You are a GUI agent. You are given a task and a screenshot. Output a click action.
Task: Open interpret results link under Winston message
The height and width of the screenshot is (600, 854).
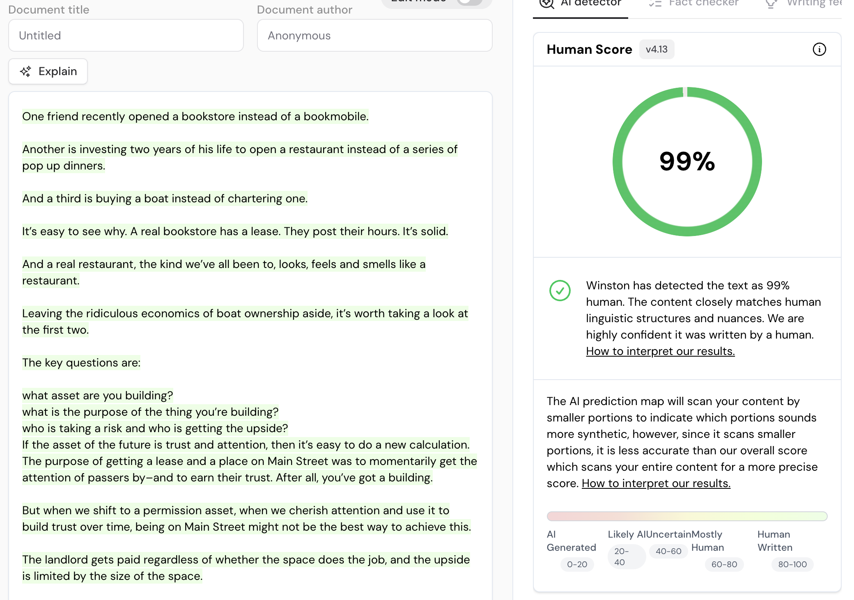(660, 351)
